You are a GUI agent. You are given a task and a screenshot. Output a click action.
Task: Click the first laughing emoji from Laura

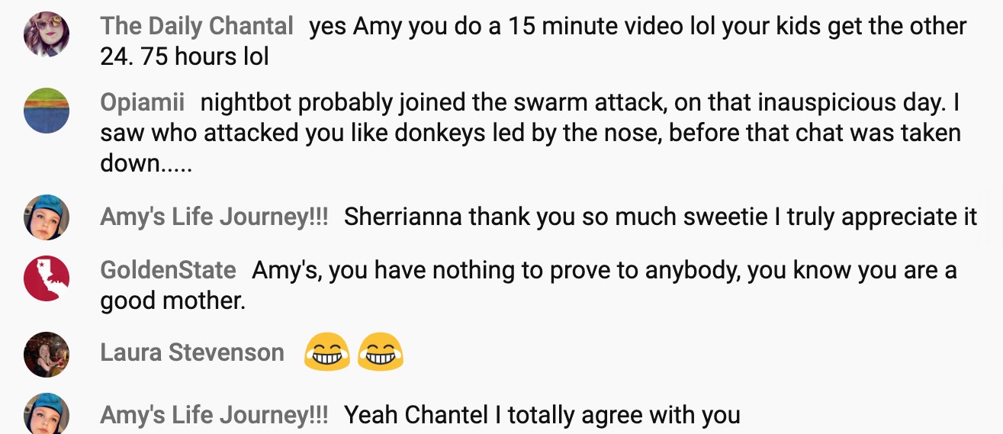[326, 353]
